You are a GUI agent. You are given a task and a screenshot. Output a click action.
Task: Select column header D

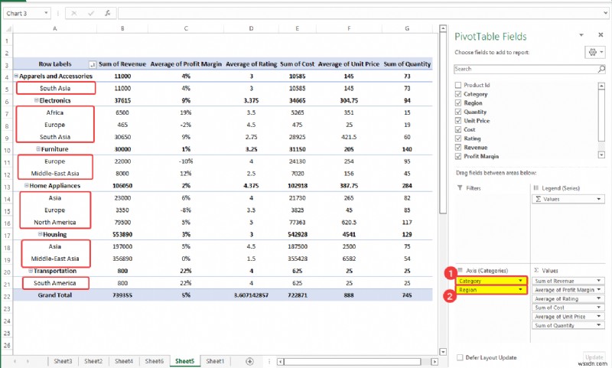251,28
